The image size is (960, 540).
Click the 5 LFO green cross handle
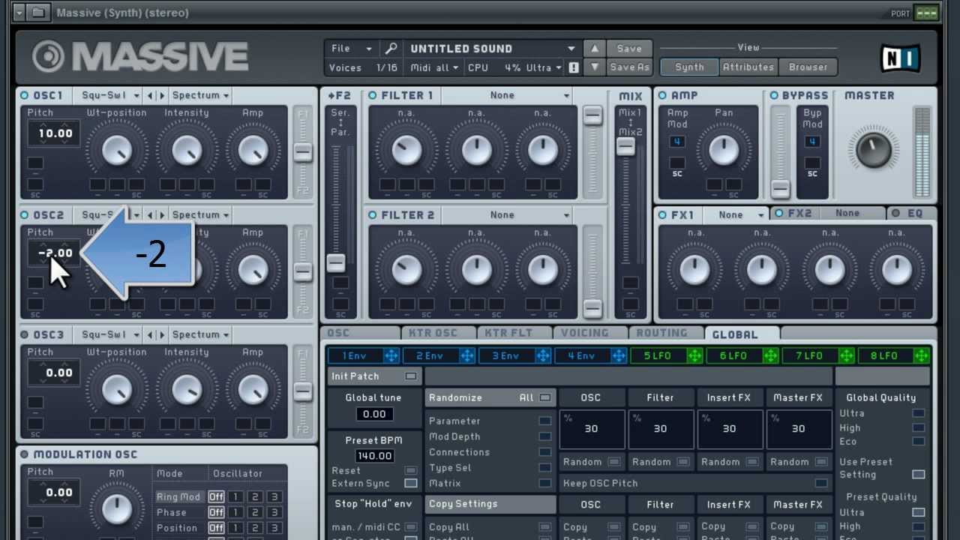pyautogui.click(x=695, y=355)
